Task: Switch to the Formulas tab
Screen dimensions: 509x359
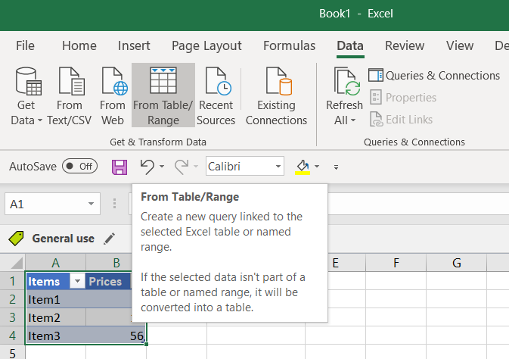Action: pos(289,45)
